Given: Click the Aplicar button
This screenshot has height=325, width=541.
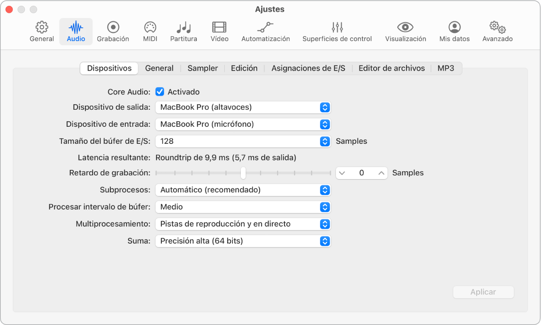Looking at the screenshot, I should [483, 292].
